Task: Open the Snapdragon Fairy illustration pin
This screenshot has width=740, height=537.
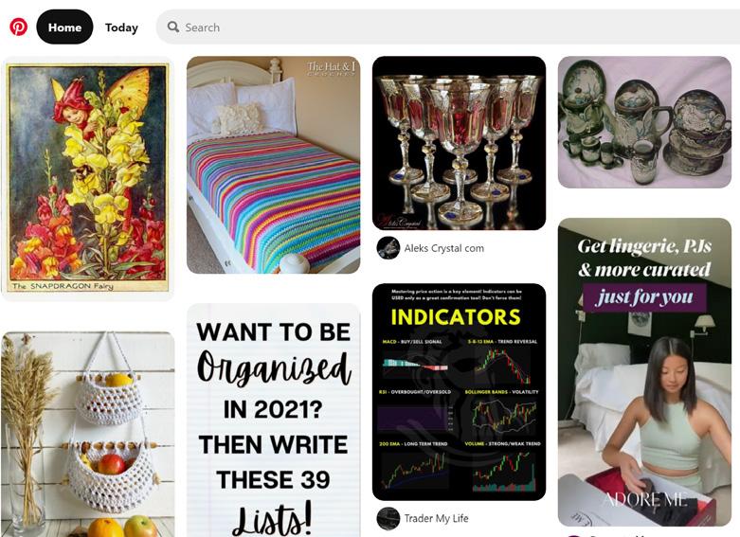Action: pos(88,179)
